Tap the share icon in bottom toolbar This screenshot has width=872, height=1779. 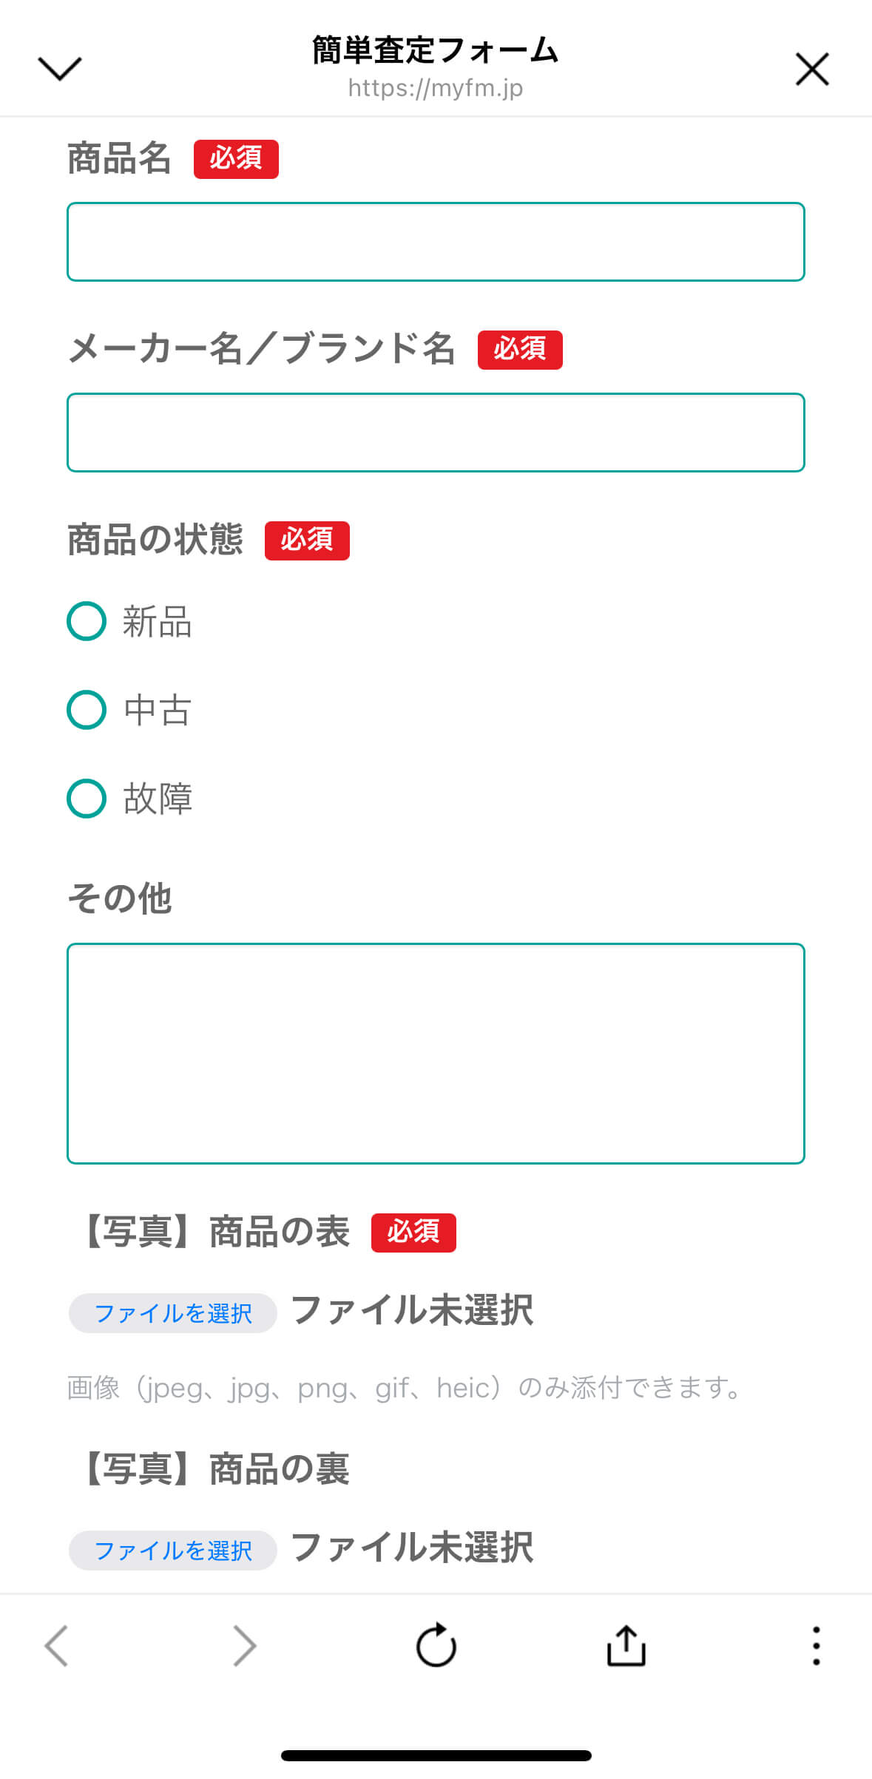626,1646
